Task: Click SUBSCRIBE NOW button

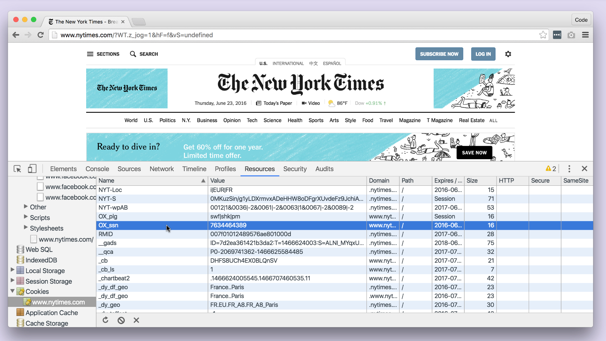Action: 439,54
